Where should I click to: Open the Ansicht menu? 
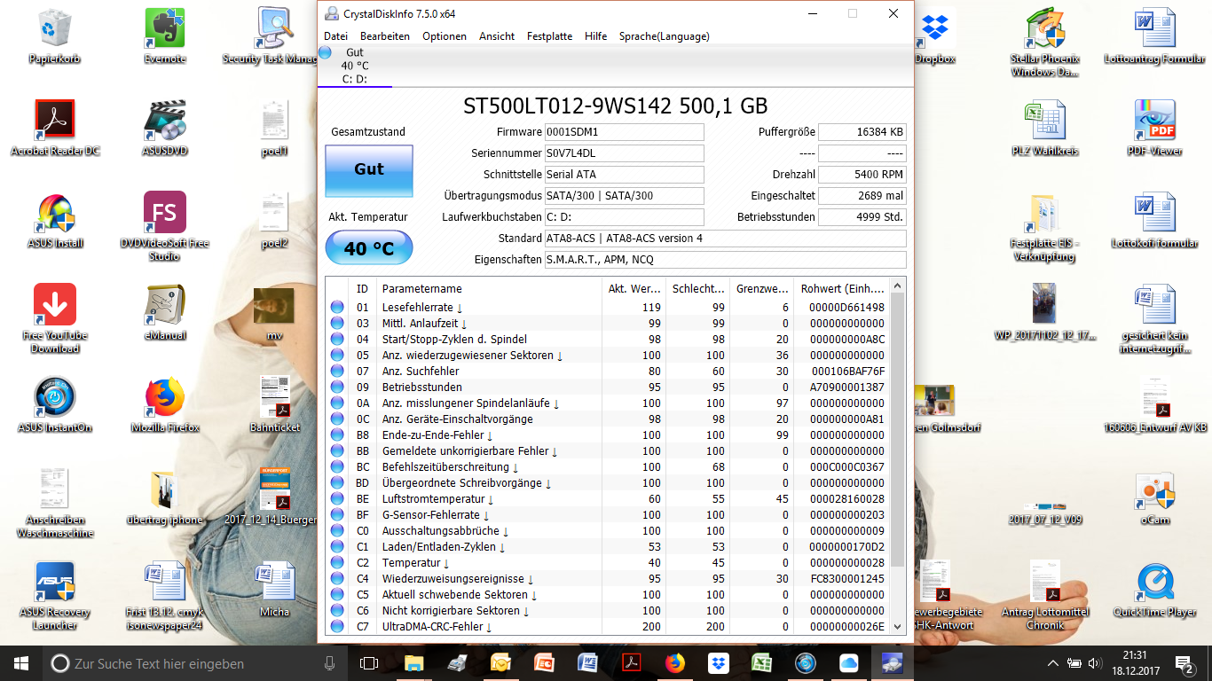497,36
